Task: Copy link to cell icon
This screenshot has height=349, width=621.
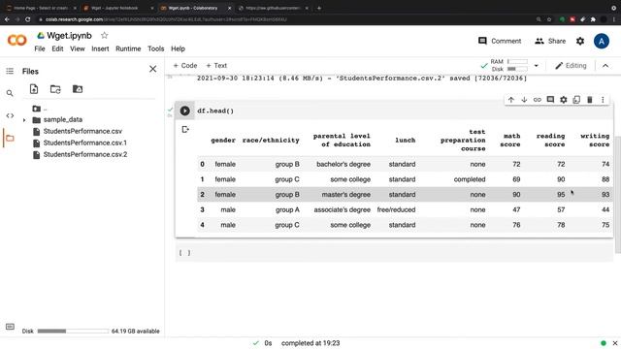Action: click(x=537, y=100)
